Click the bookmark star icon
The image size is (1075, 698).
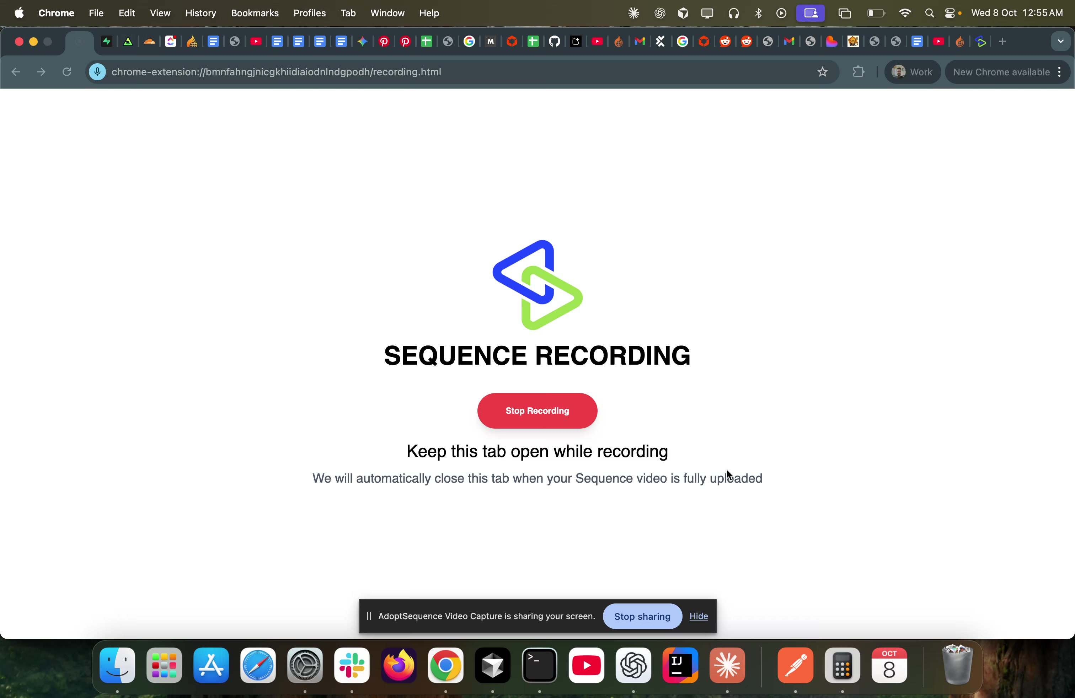[x=823, y=72]
